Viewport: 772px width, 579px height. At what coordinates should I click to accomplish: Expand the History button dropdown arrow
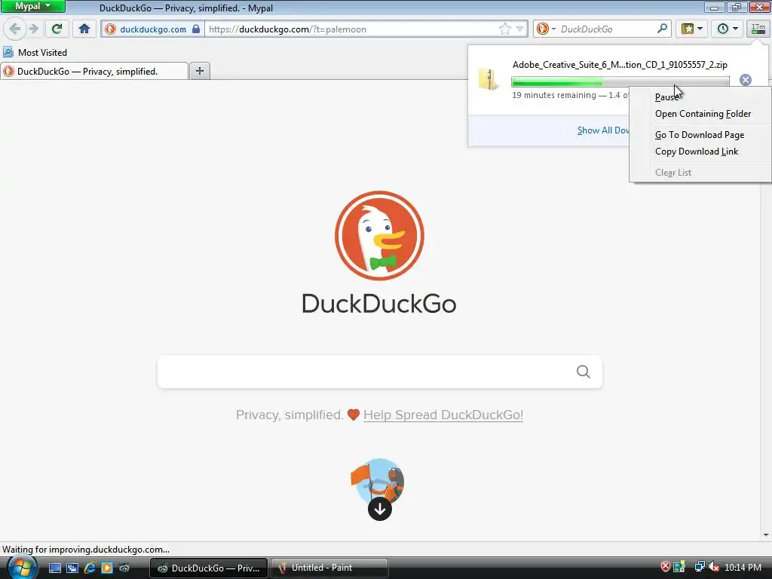pos(735,29)
